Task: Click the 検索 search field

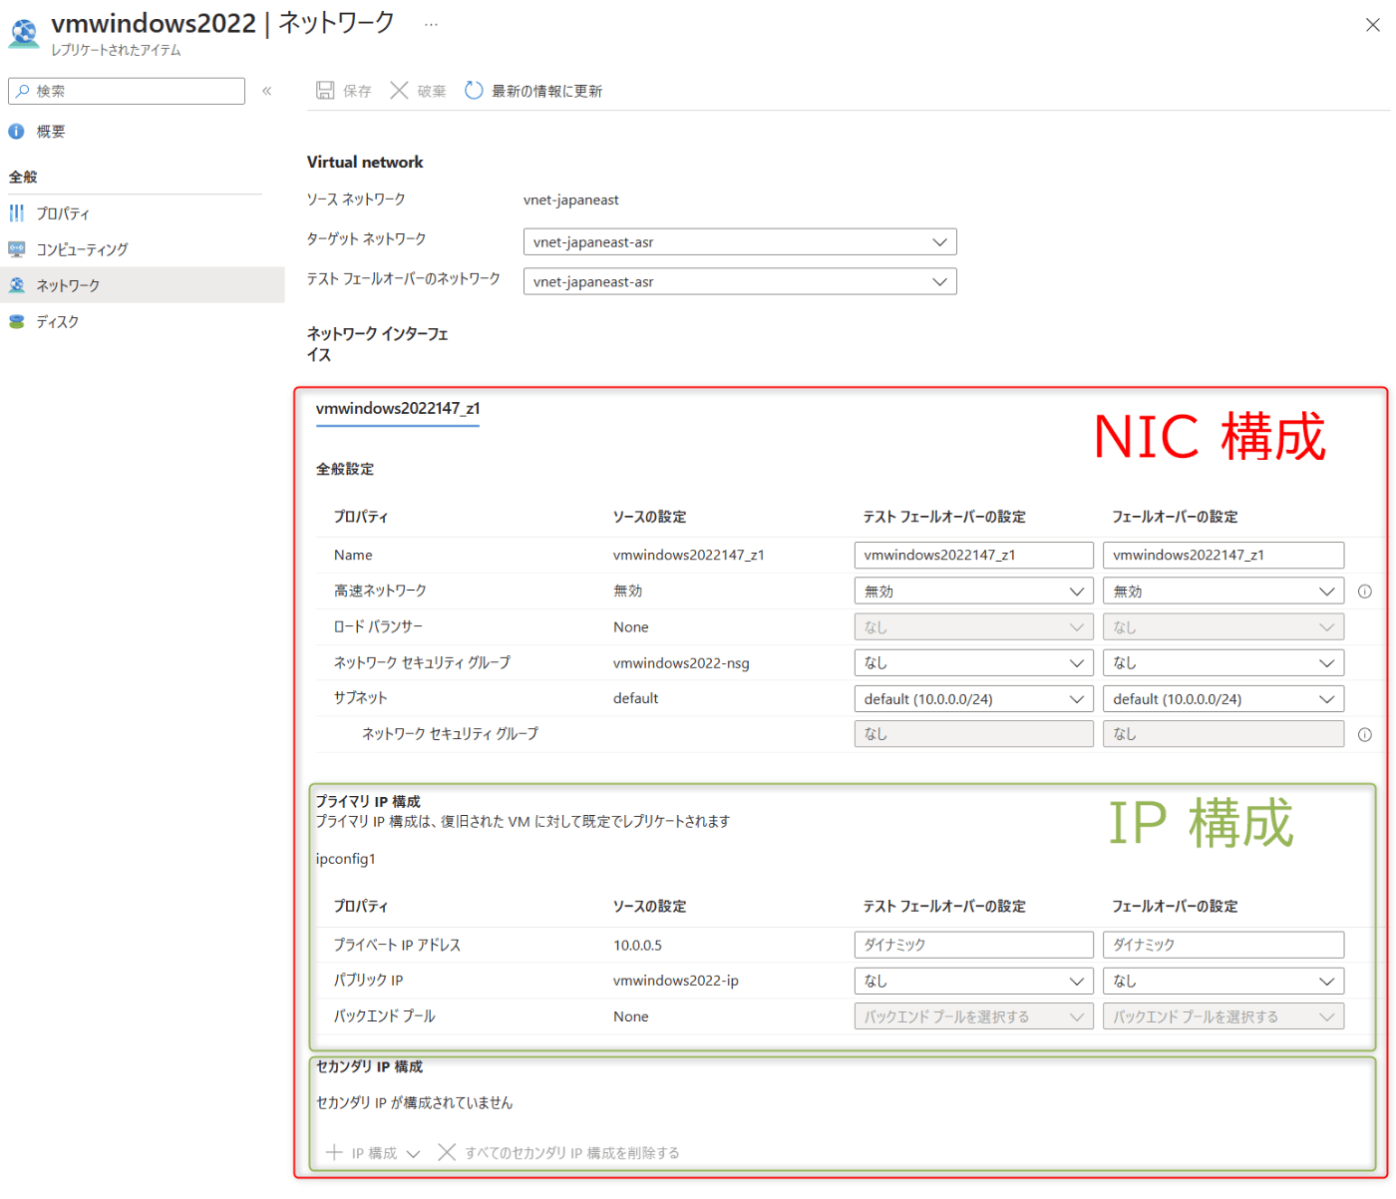Action: click(x=127, y=91)
